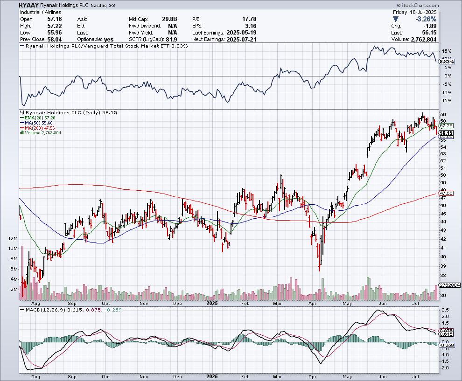Click the Optionable value yes
Screen dimensions: 462x381
[x=109, y=40]
